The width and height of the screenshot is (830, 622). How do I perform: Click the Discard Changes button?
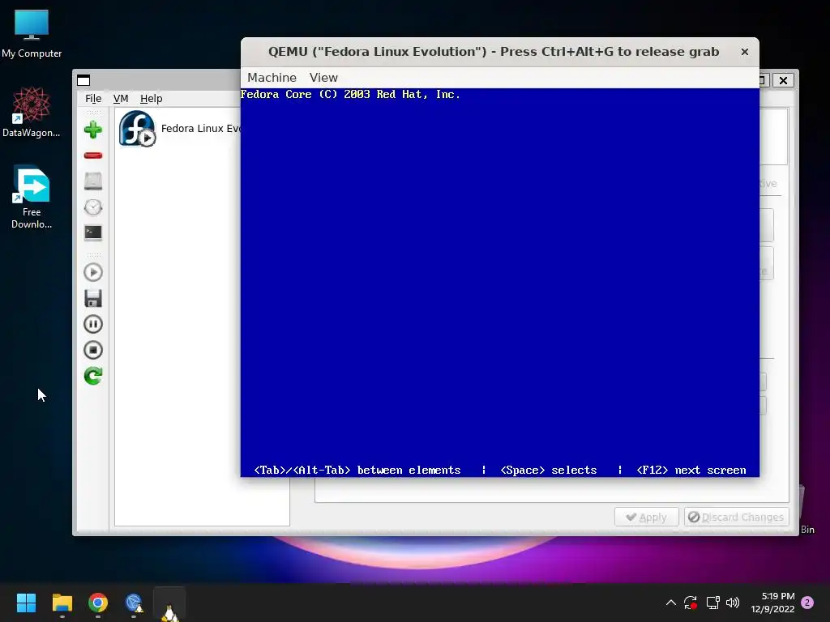(736, 517)
